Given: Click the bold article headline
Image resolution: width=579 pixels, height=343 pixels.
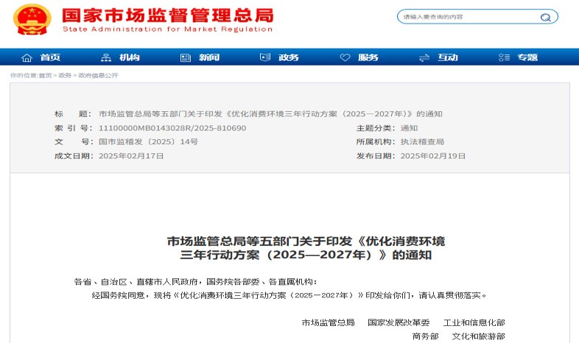Looking at the screenshot, I should click(306, 248).
